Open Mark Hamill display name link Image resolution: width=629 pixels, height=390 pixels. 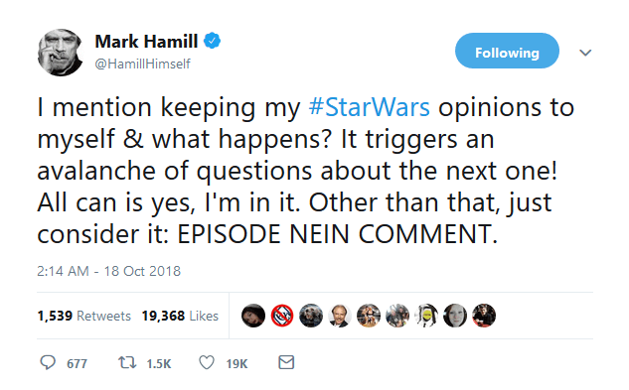pyautogui.click(x=146, y=41)
